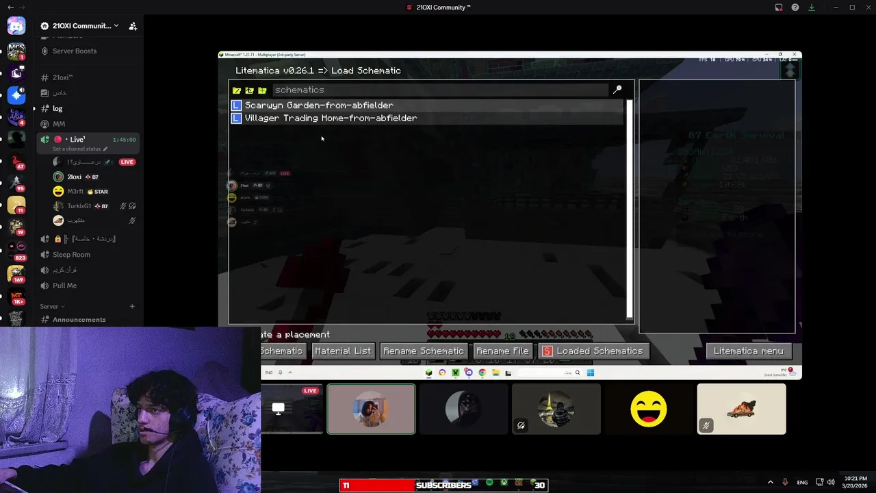Click the schematics path field

coord(440,90)
